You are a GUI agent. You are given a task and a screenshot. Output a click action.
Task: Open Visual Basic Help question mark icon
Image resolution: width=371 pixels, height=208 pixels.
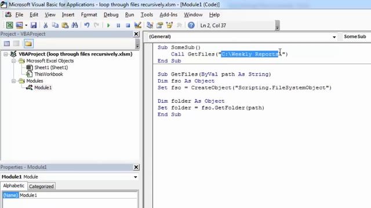[x=191, y=25]
